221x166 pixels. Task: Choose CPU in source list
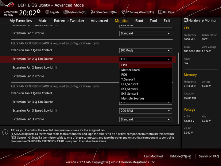tap(145, 65)
